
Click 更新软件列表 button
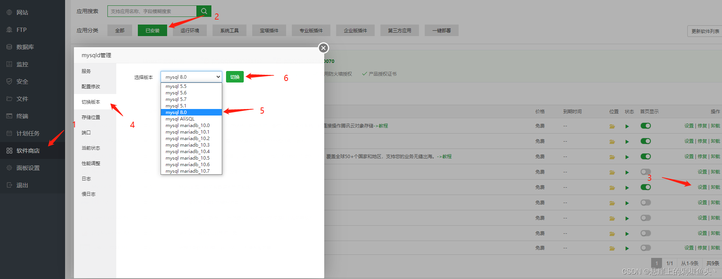705,31
